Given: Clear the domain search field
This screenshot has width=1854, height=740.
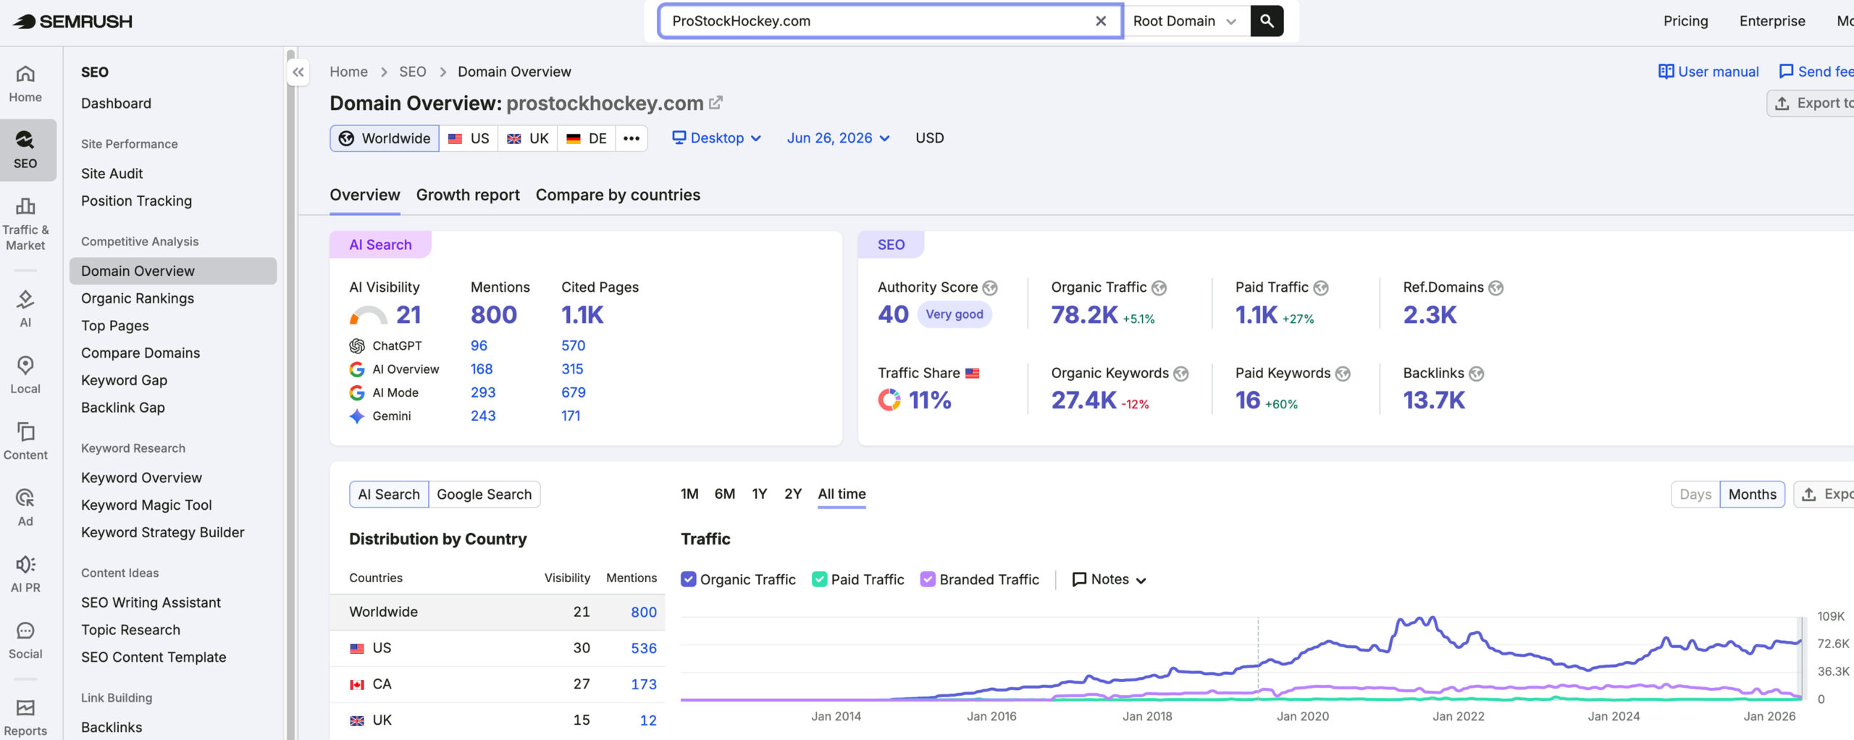Looking at the screenshot, I should pyautogui.click(x=1101, y=21).
